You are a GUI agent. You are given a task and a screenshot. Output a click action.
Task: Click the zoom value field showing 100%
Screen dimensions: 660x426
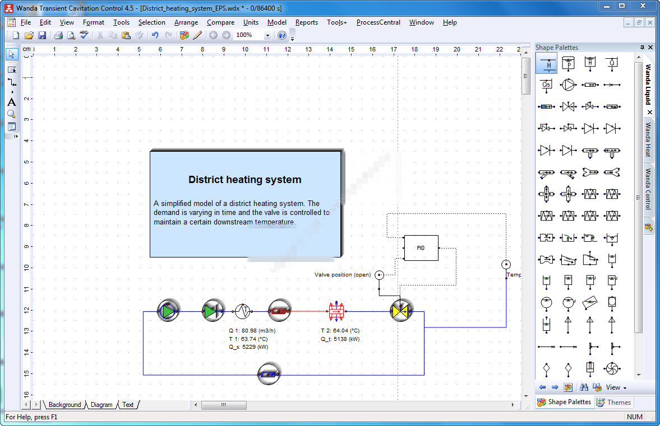(x=249, y=35)
